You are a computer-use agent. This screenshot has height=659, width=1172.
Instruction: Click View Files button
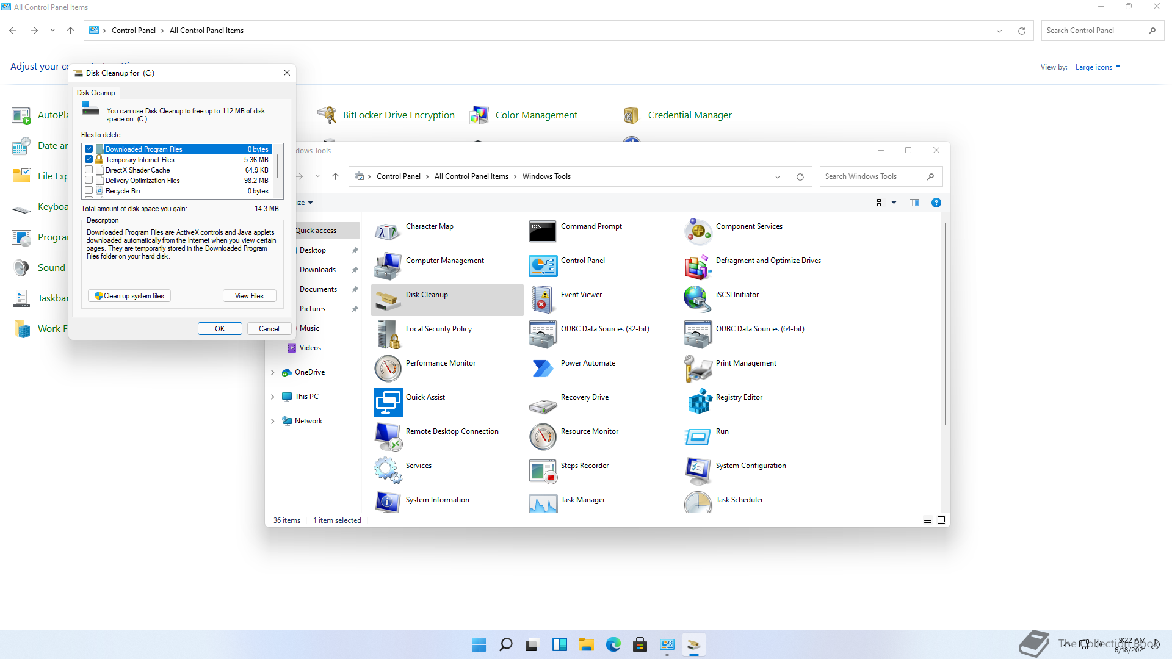pos(250,296)
